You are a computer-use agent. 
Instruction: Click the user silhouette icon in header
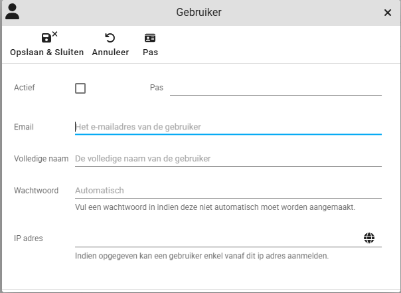click(12, 12)
